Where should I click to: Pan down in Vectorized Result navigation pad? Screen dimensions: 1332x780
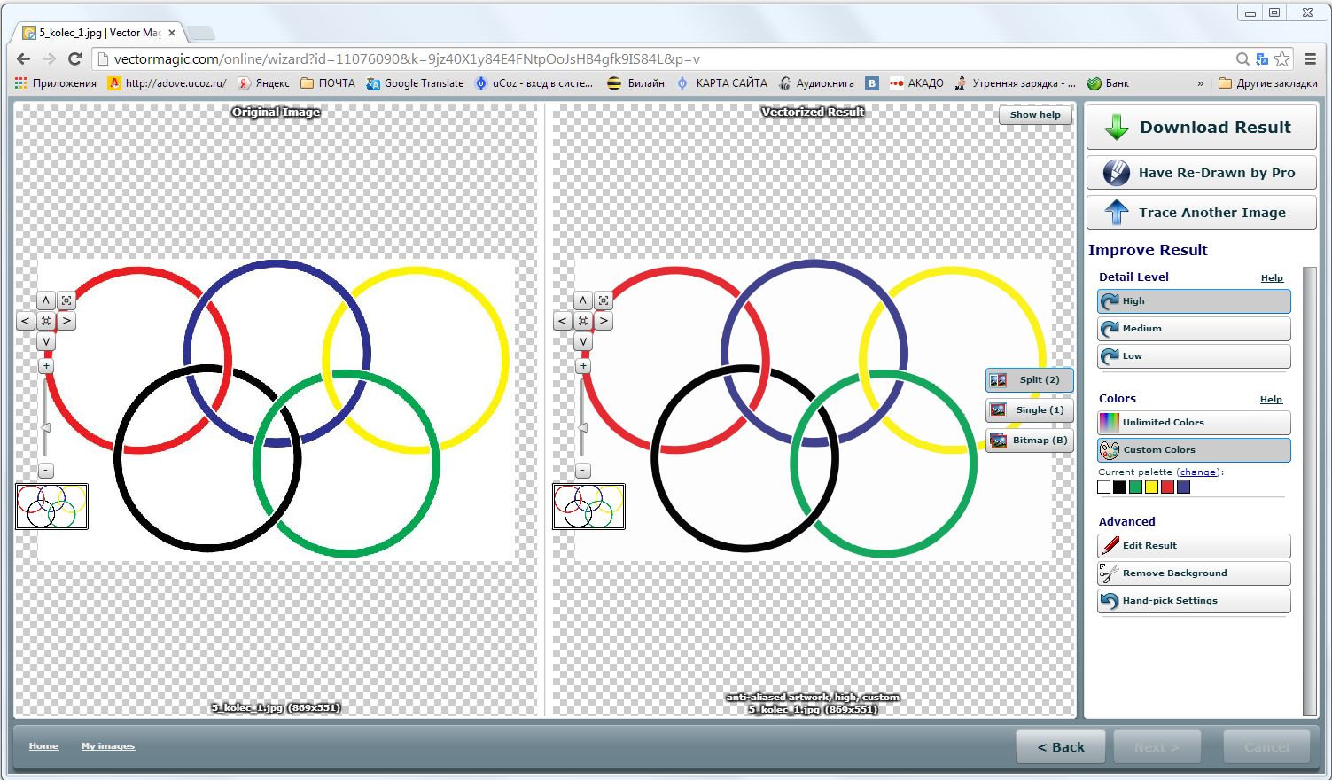coord(583,341)
